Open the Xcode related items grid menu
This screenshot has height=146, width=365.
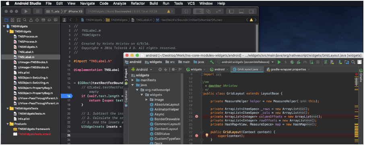pos(65,20)
